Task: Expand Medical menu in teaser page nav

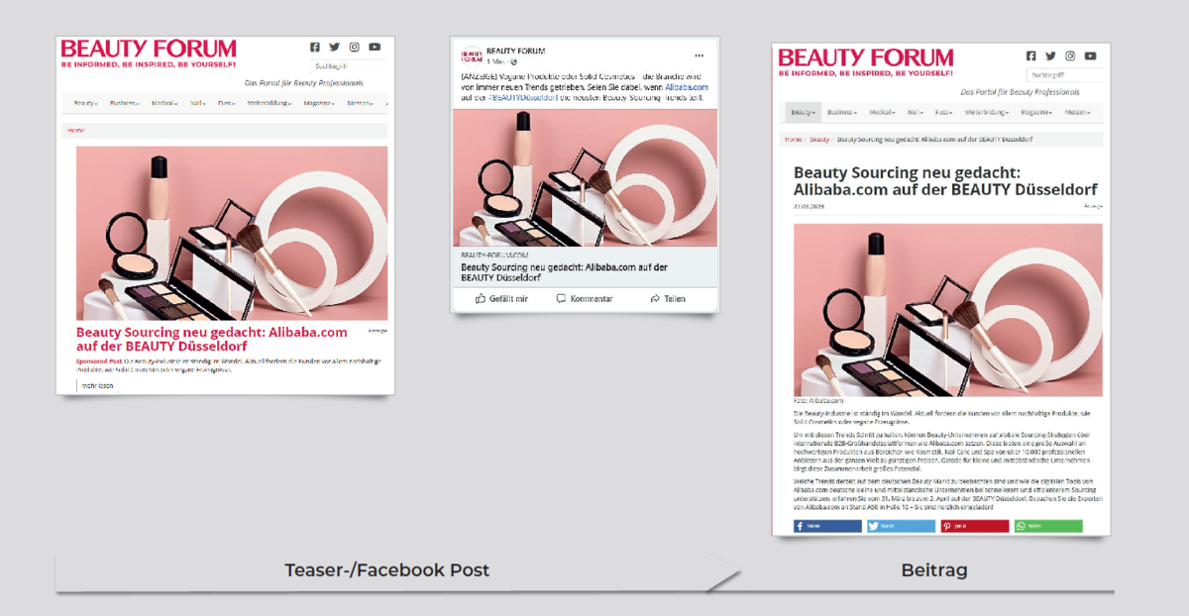Action: (164, 103)
